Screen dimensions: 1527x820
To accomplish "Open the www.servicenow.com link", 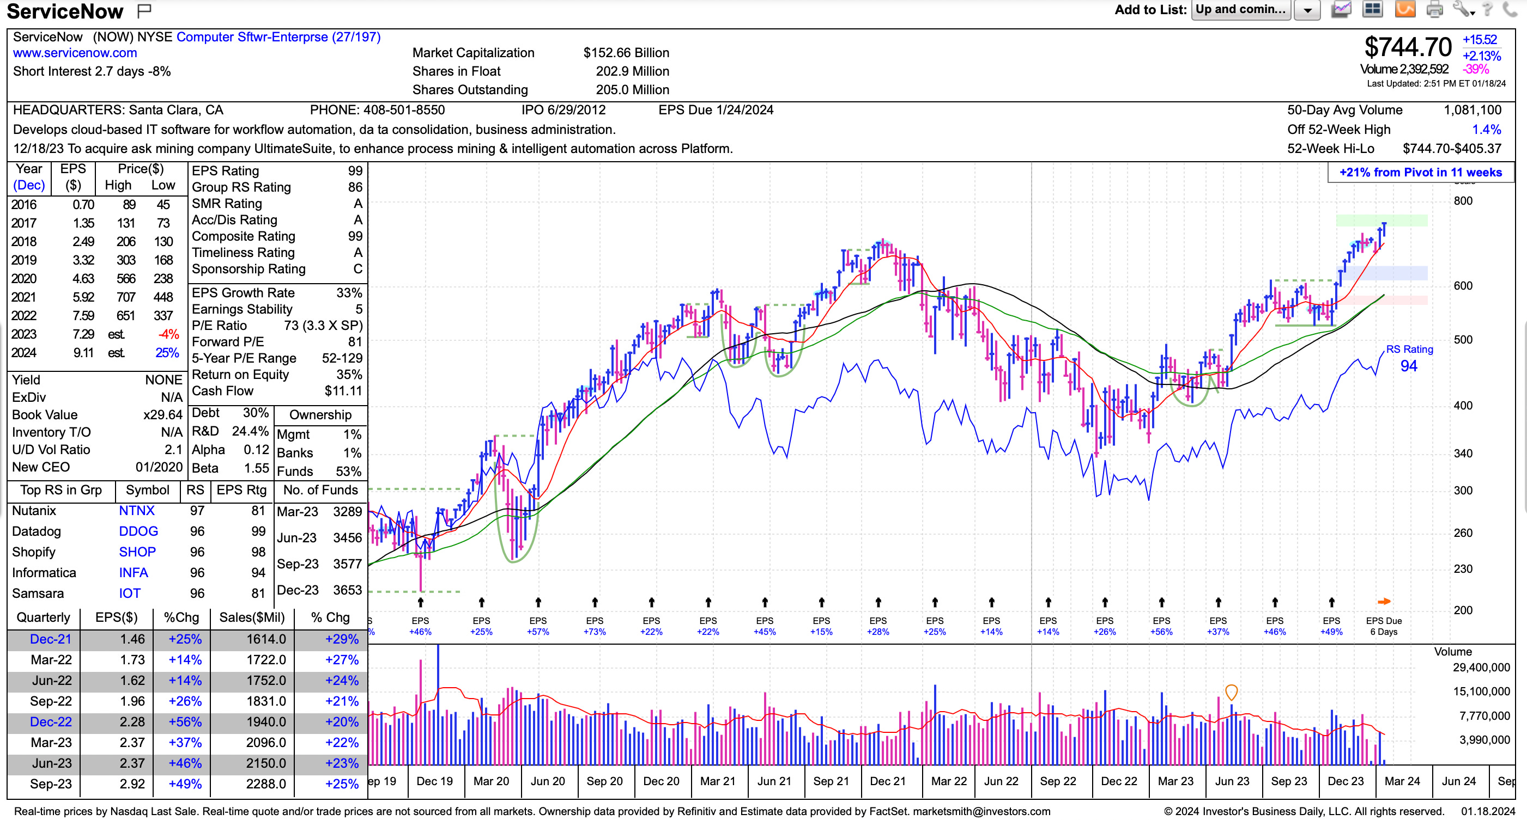I will [75, 53].
